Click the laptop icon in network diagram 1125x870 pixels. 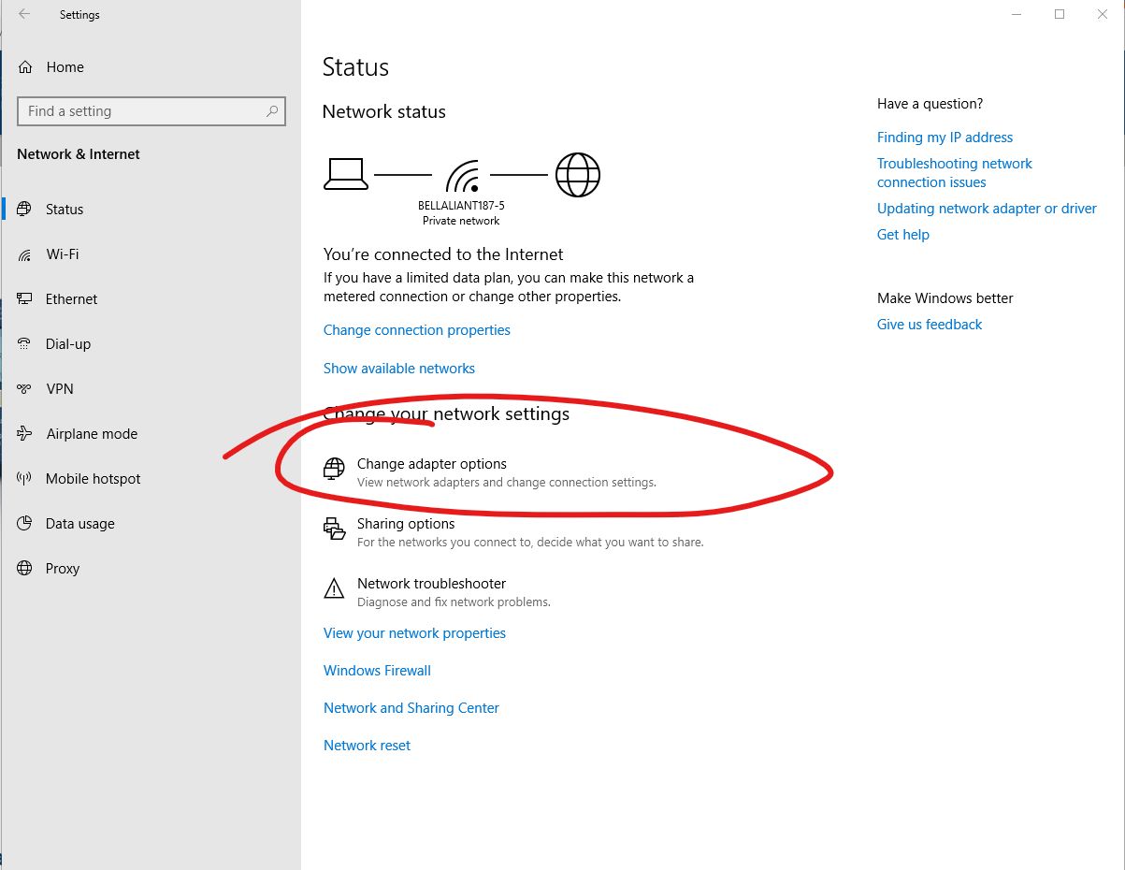coord(346,174)
